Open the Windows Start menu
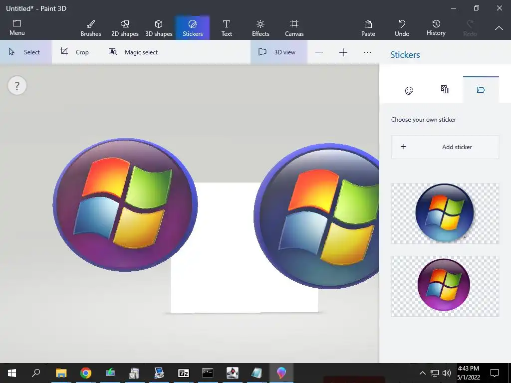Image resolution: width=511 pixels, height=383 pixels. [12, 373]
